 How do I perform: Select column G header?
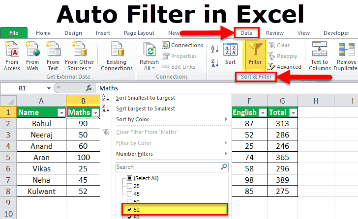click(x=282, y=101)
